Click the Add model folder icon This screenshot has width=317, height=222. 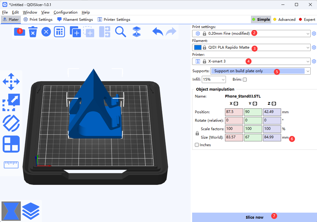pos(19,32)
